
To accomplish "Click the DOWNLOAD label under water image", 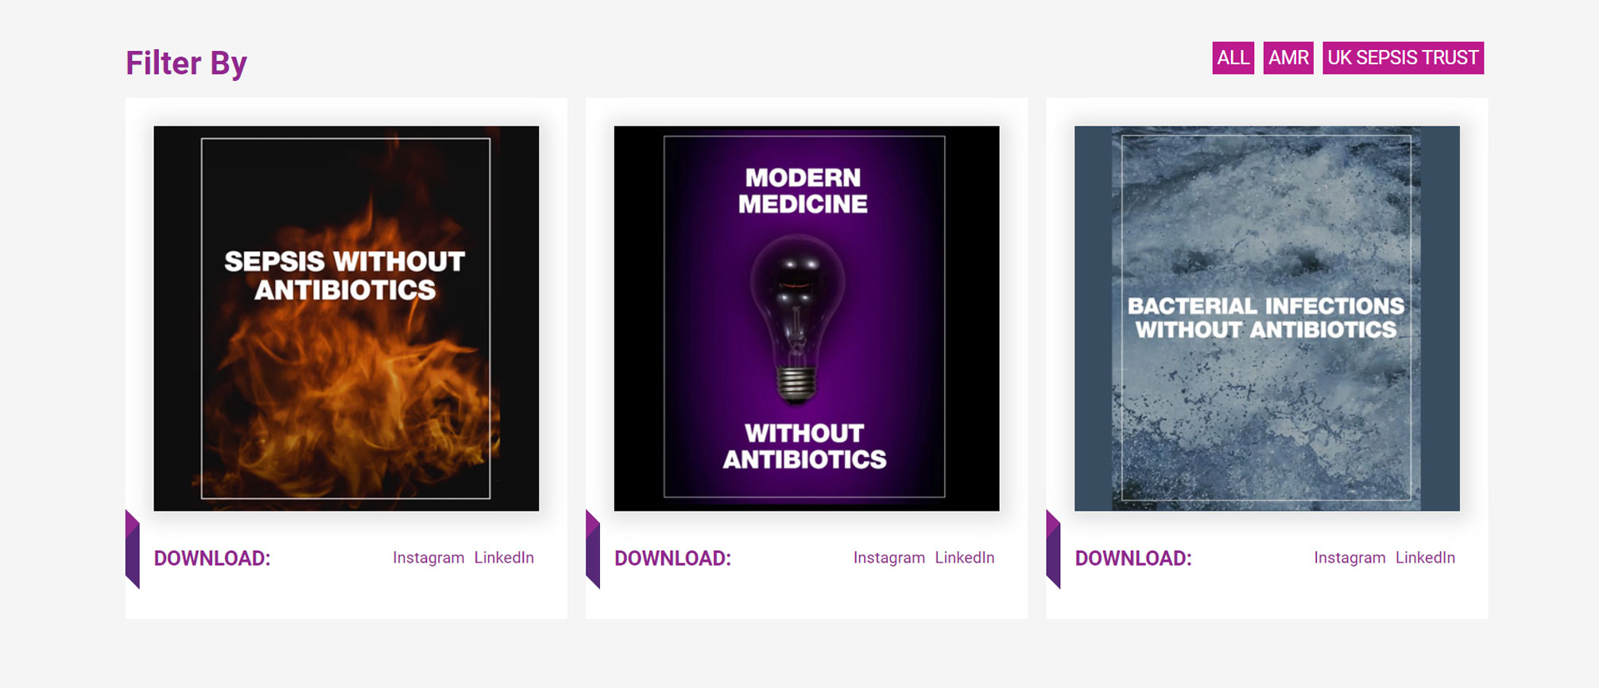I will pyautogui.click(x=1133, y=559).
